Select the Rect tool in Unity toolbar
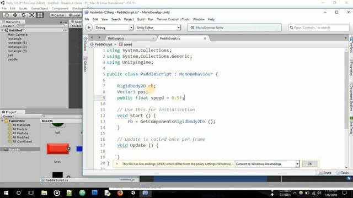Screen dimensions: 353x198 pos(40,15)
